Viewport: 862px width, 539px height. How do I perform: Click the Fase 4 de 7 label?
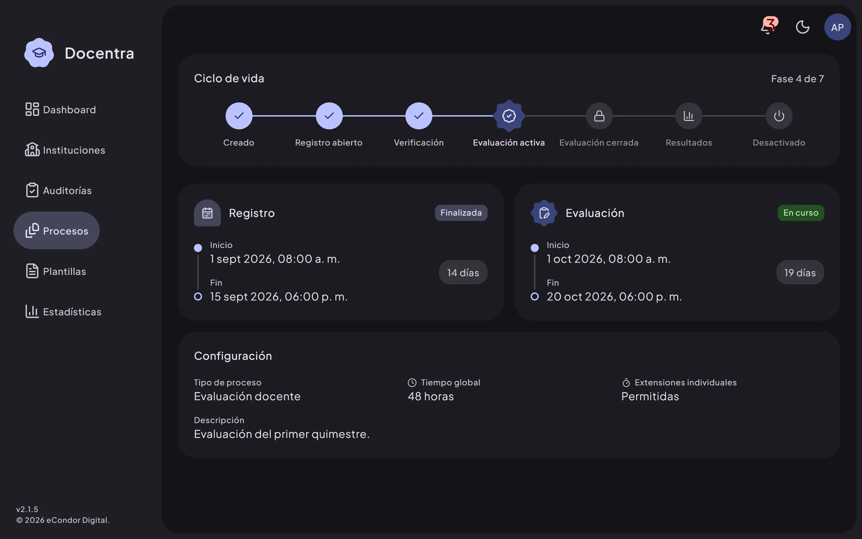pos(797,79)
